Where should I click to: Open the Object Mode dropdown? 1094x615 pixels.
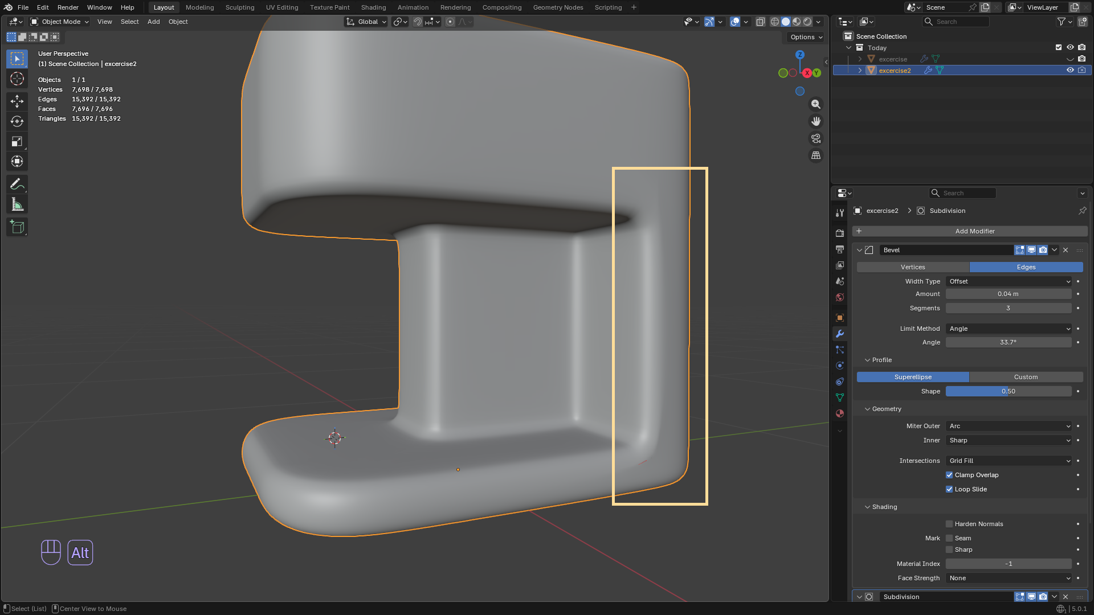[59, 22]
